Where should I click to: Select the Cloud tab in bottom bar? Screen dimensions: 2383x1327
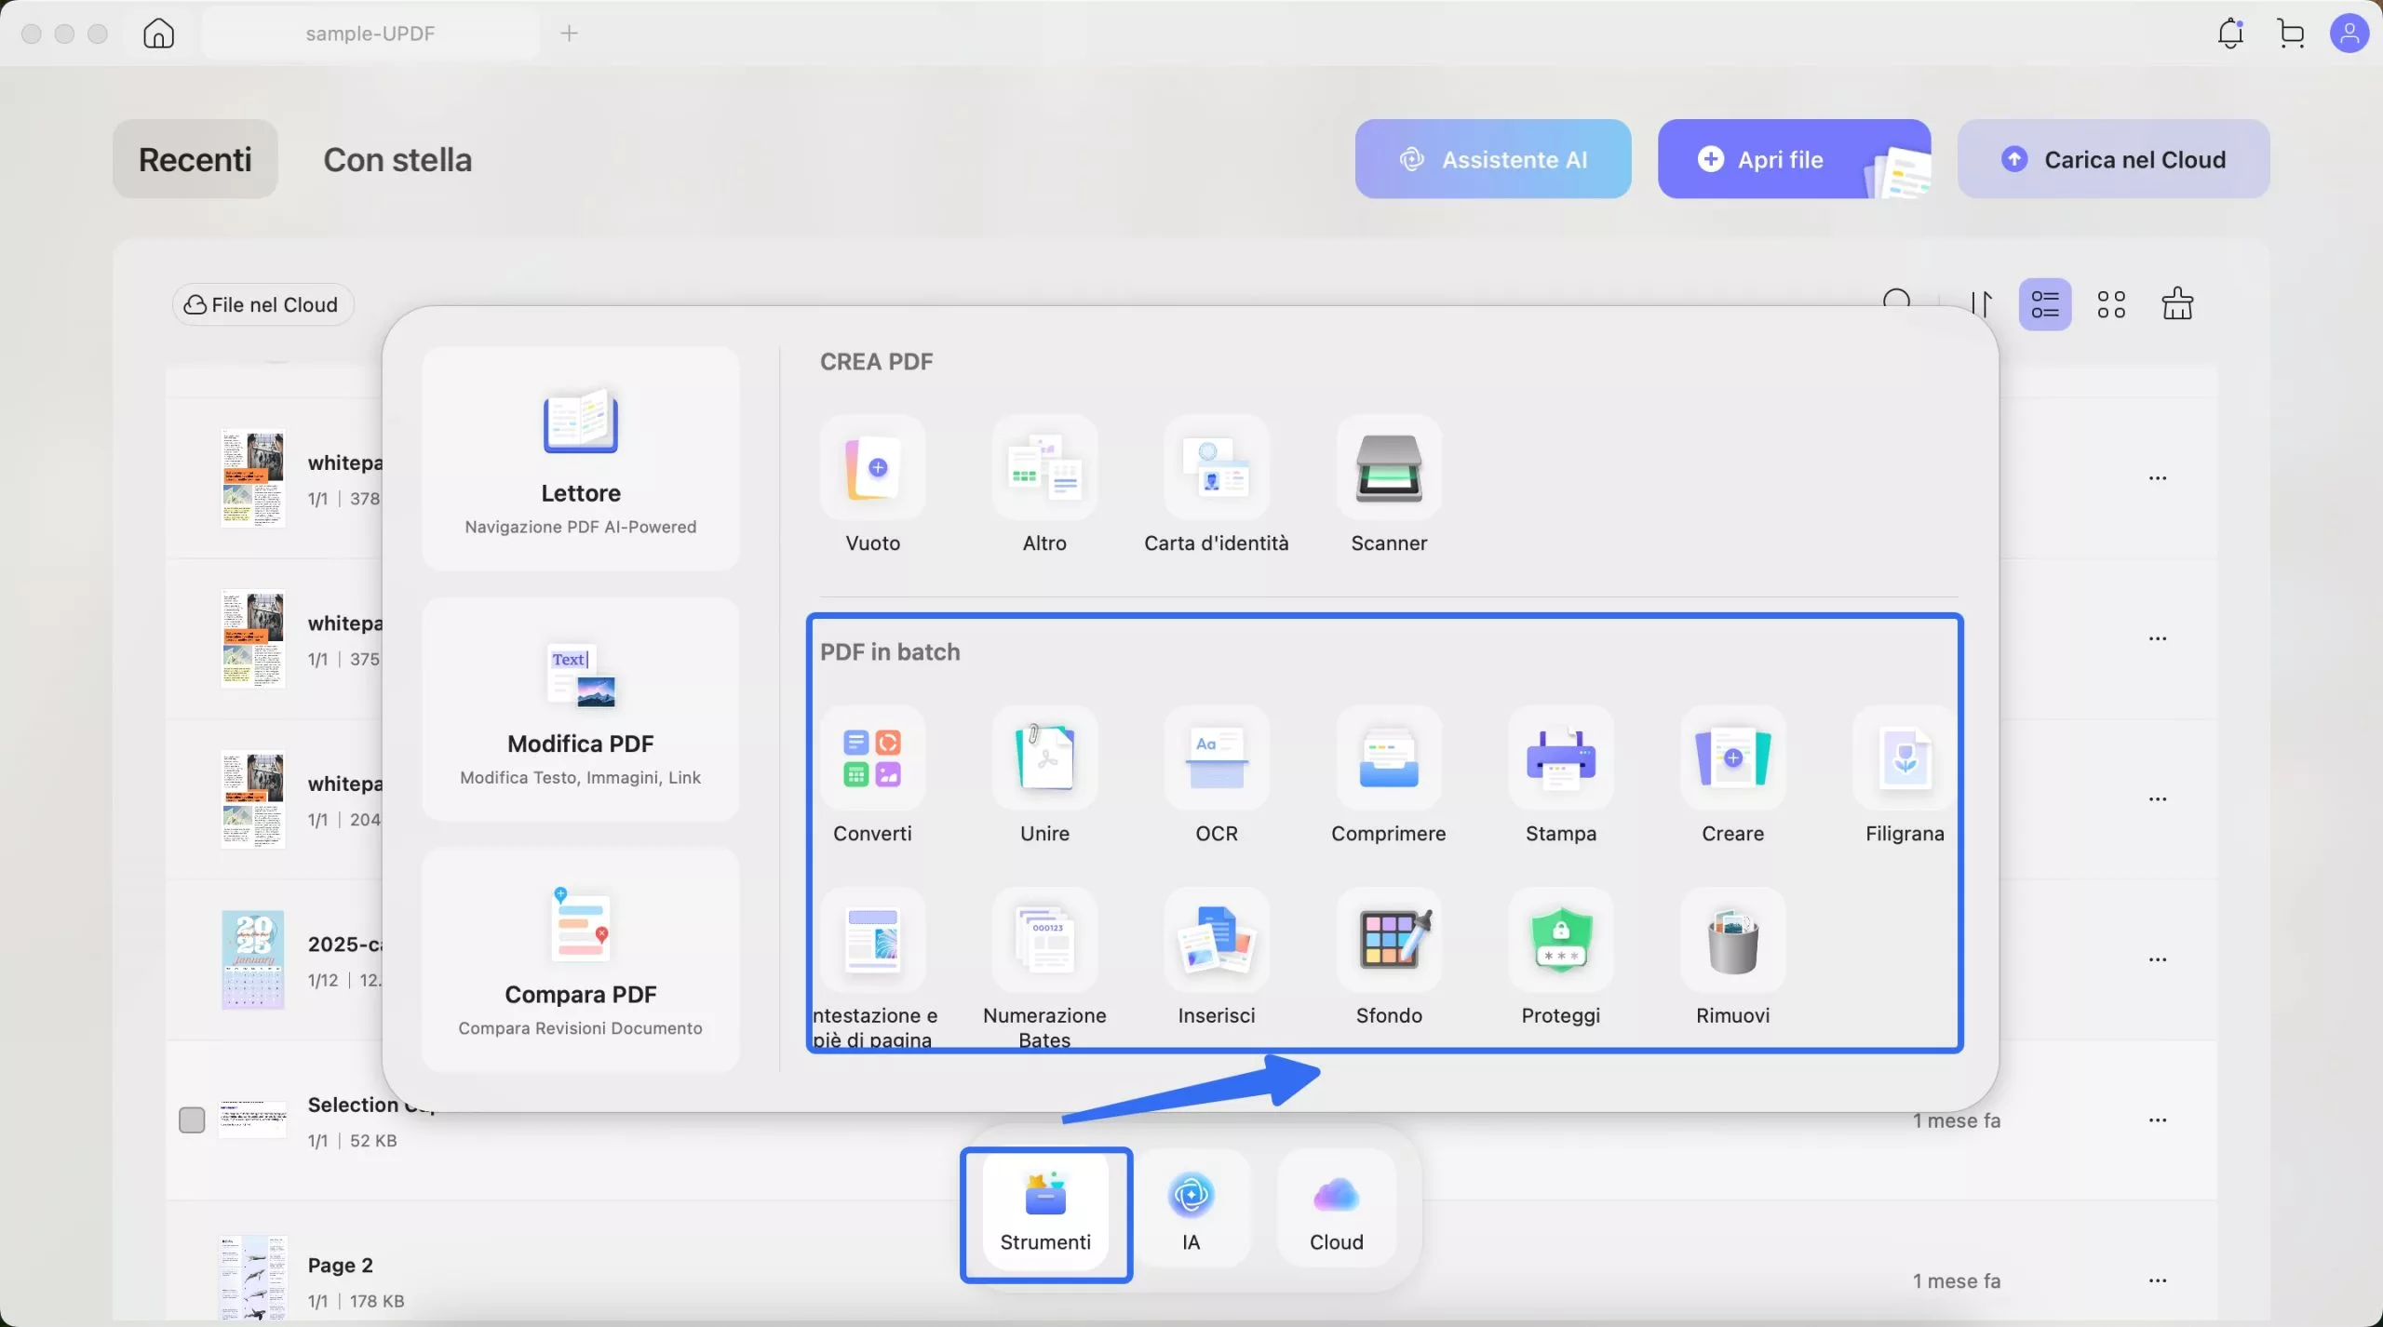(x=1336, y=1209)
